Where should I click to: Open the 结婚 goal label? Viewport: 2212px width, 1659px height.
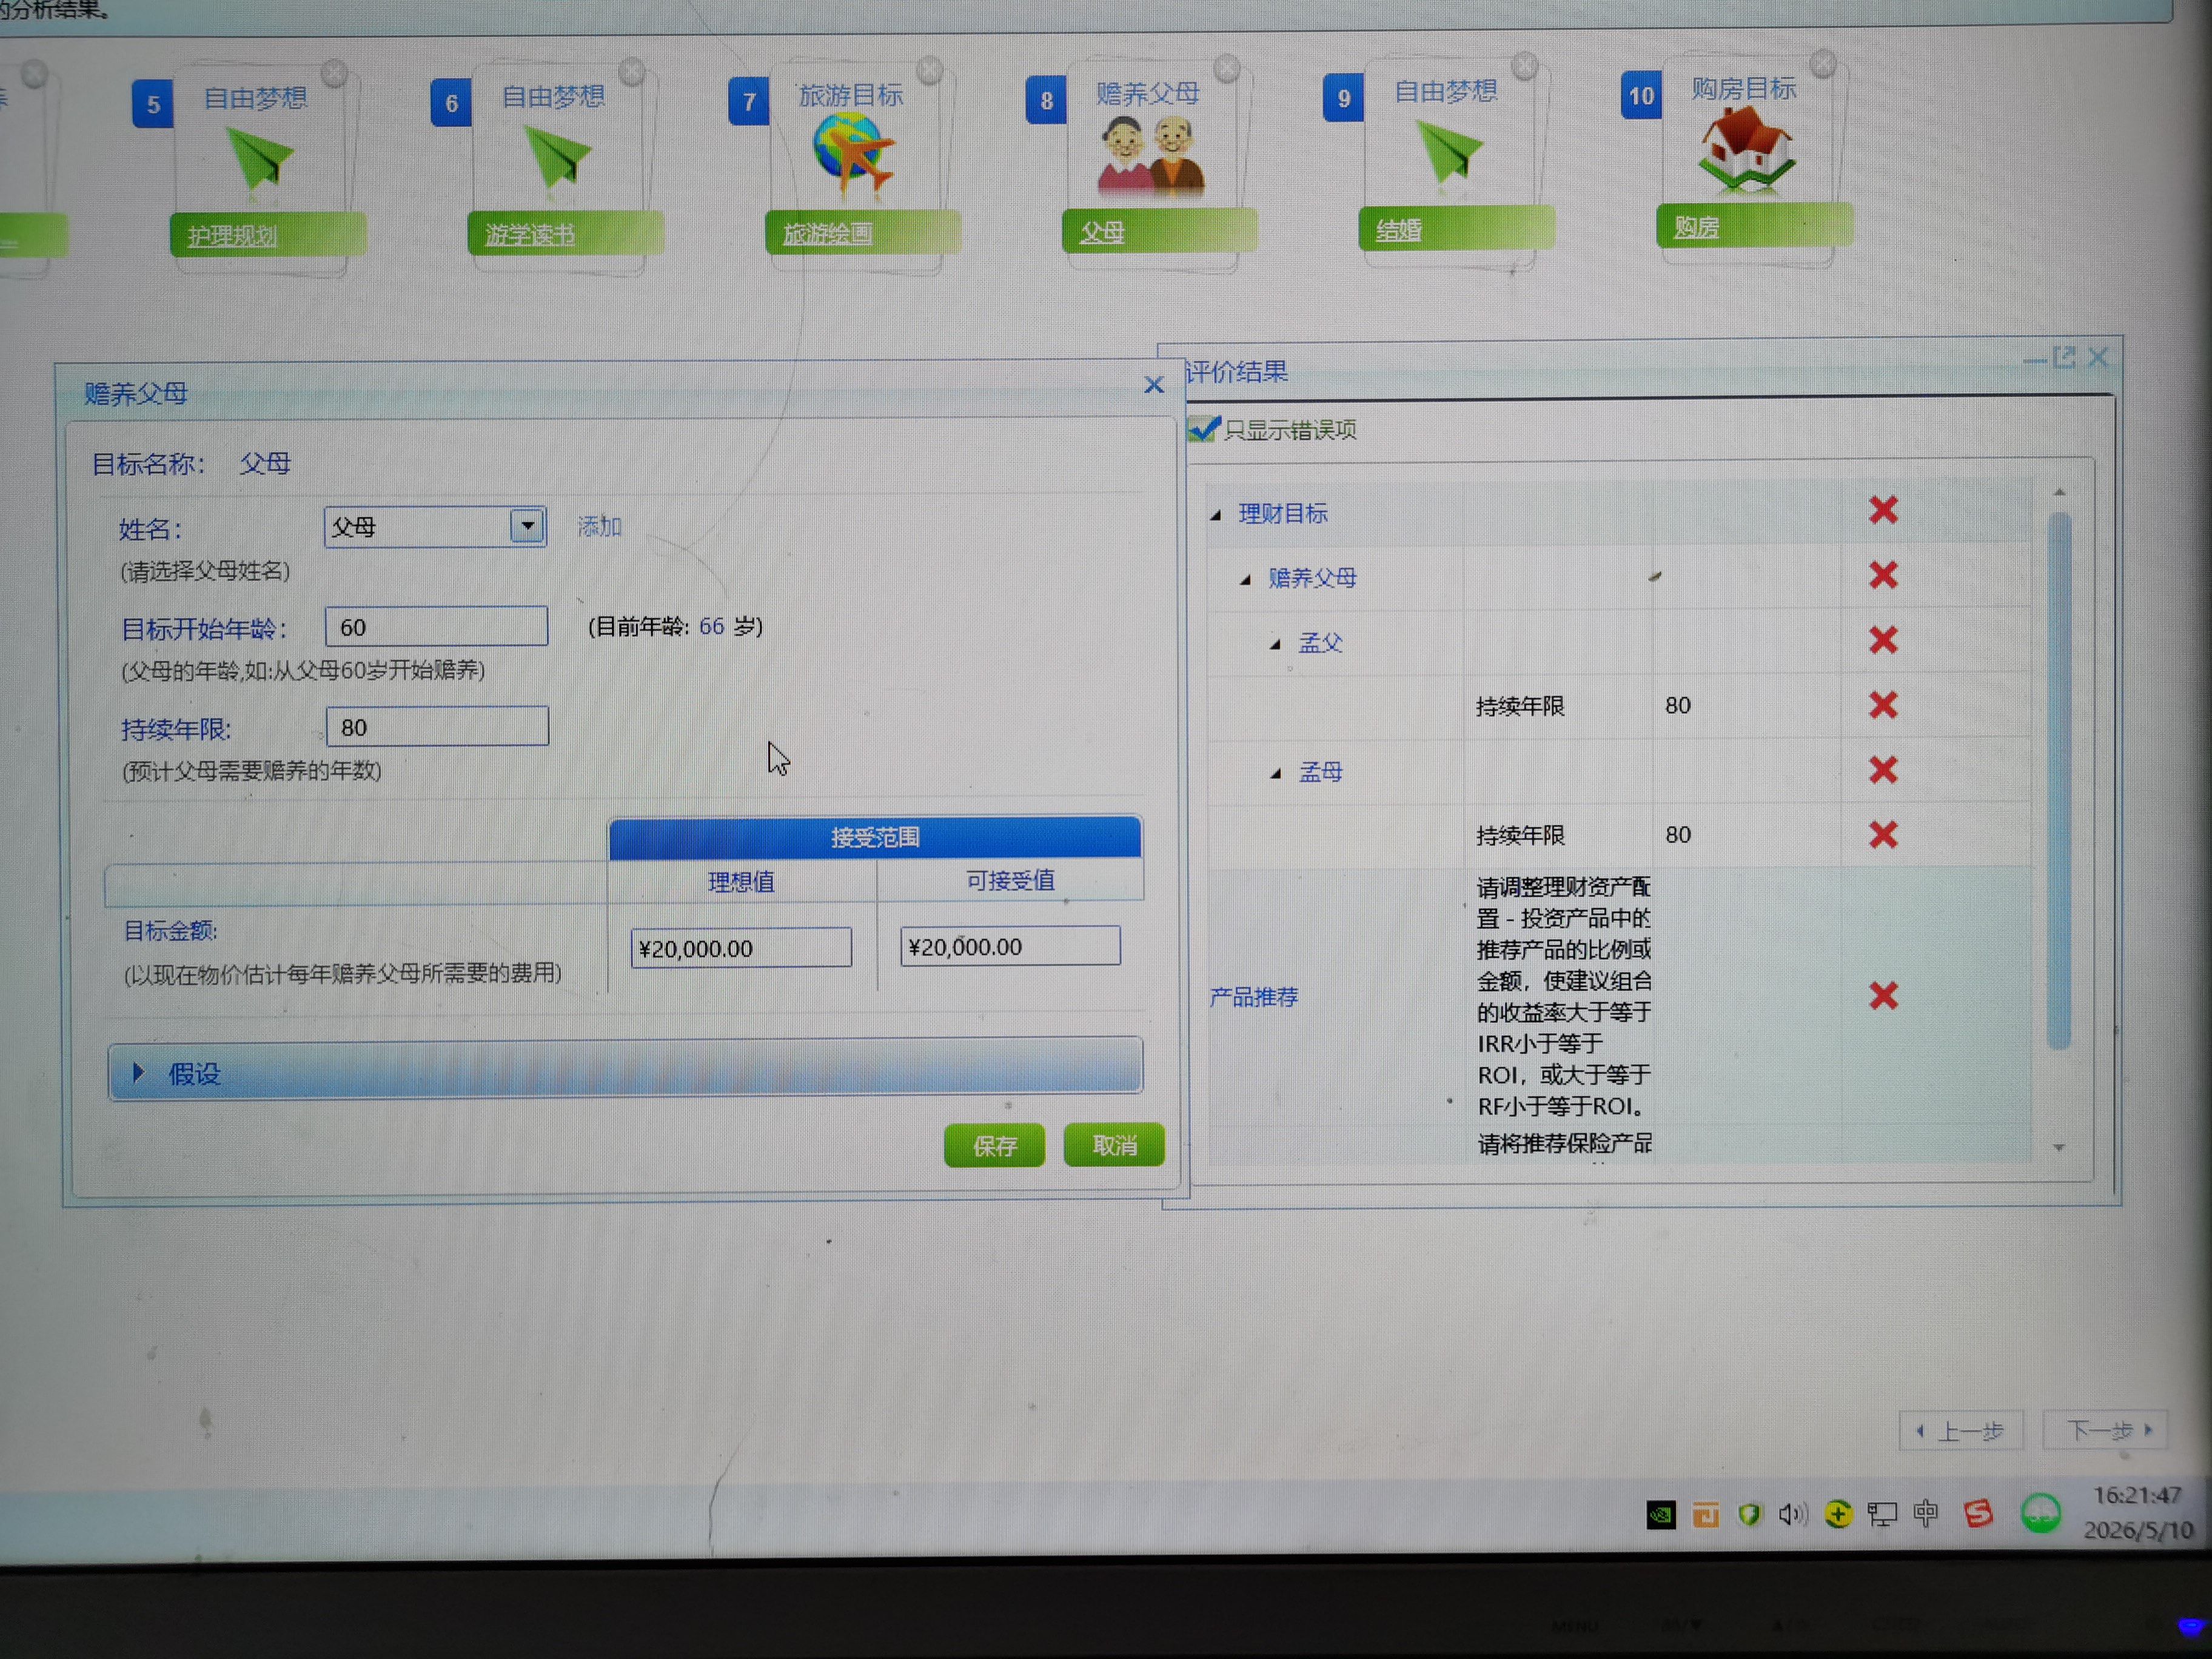[1399, 231]
